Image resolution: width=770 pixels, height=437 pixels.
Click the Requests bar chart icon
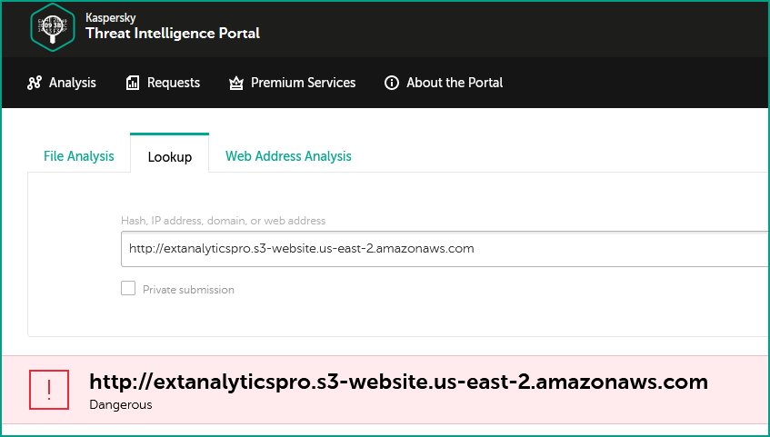[133, 83]
